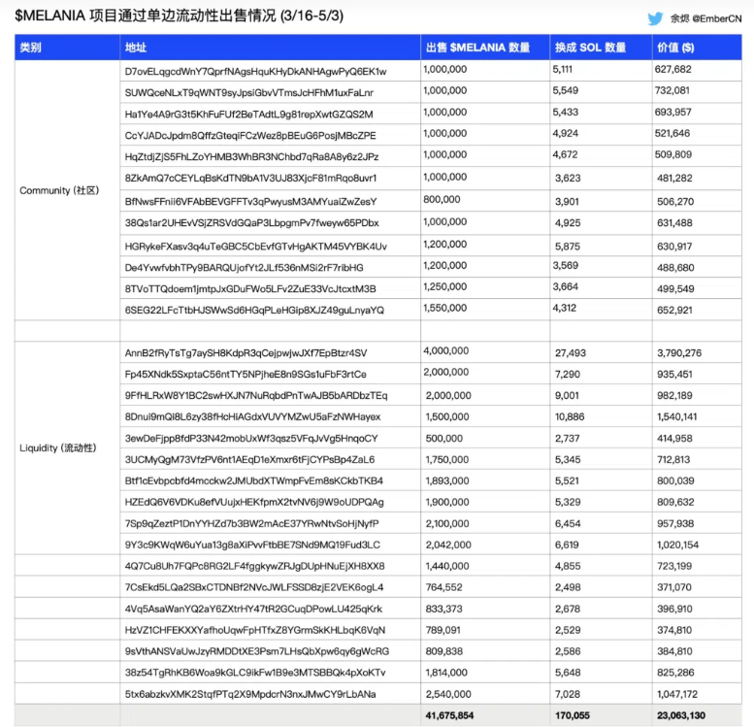Click the total dollar value 23,063,130
The width and height of the screenshot is (754, 727).
(x=681, y=715)
